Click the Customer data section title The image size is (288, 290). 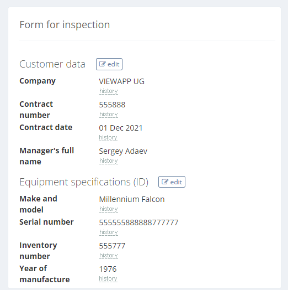click(x=52, y=64)
